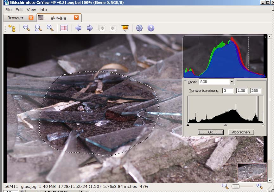274x192 pixels.
Task: Click the '5.76x3.84 inches' status text
Action: [120, 186]
